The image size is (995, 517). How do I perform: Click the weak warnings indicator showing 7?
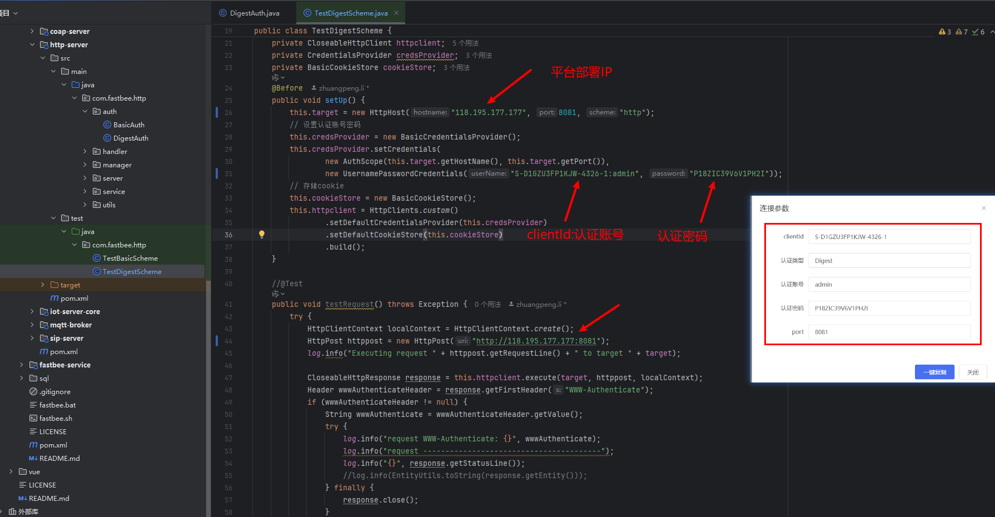(x=962, y=32)
